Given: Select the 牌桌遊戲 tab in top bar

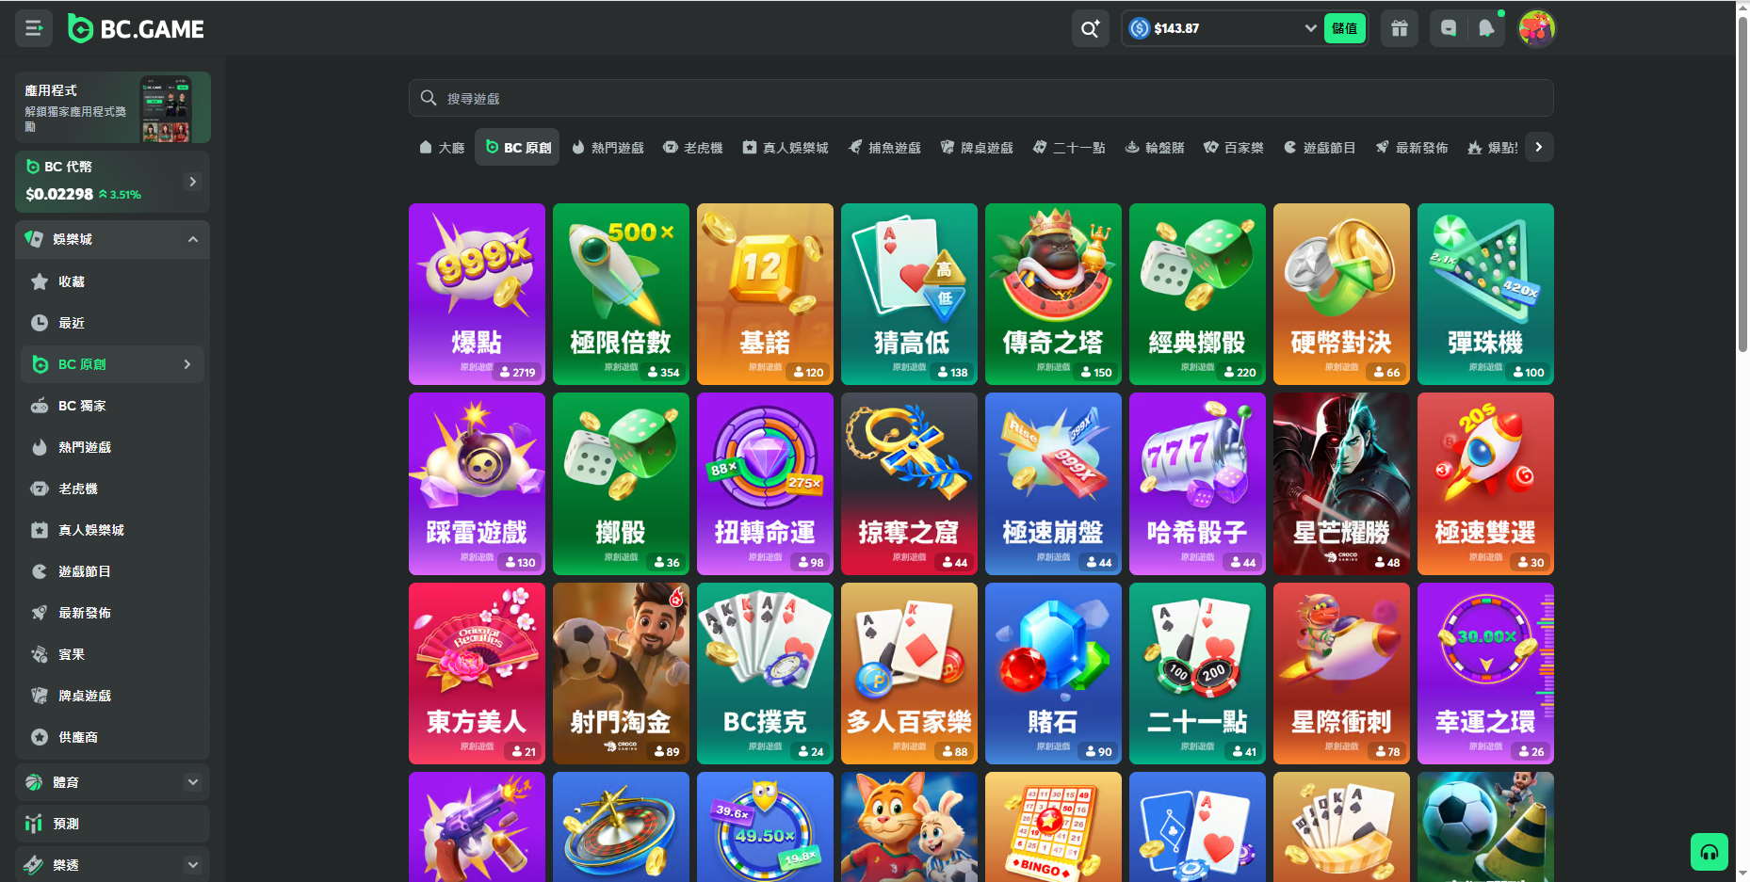Looking at the screenshot, I should click(x=977, y=147).
